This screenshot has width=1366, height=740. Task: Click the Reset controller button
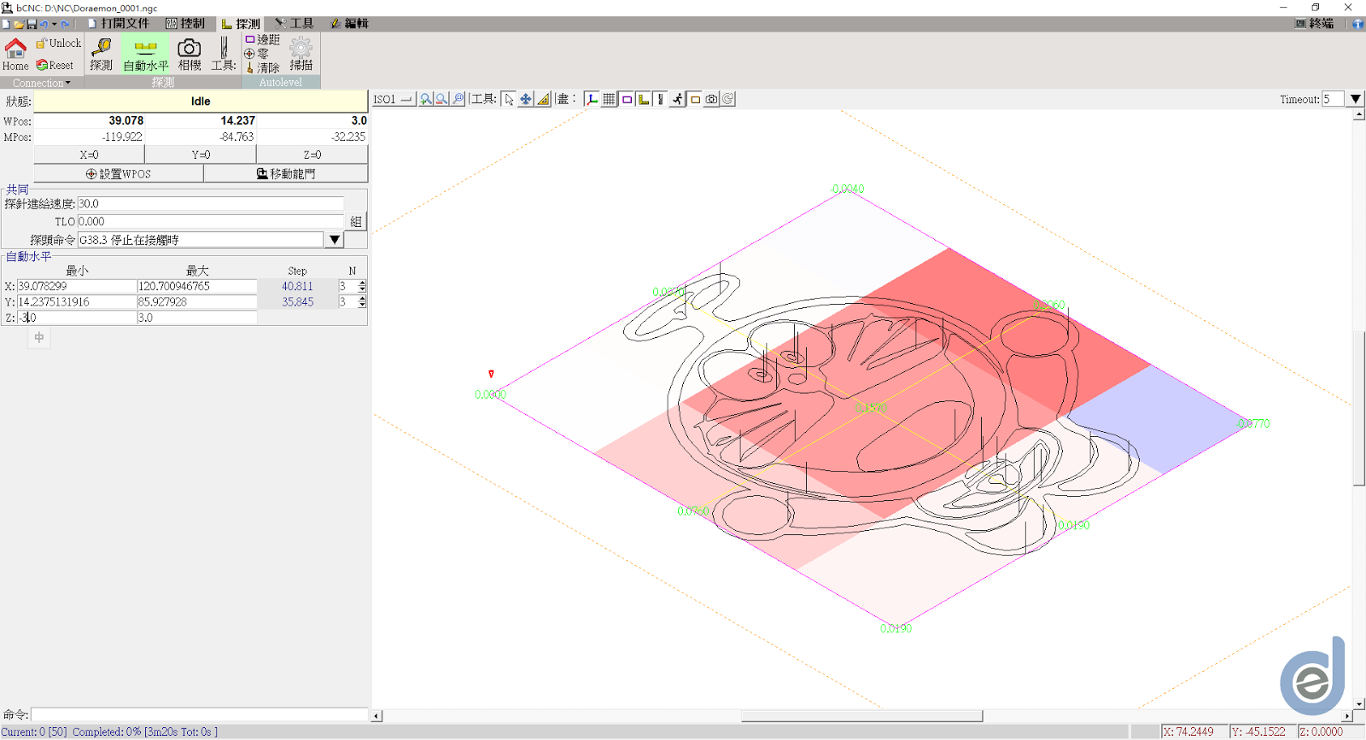[x=55, y=65]
